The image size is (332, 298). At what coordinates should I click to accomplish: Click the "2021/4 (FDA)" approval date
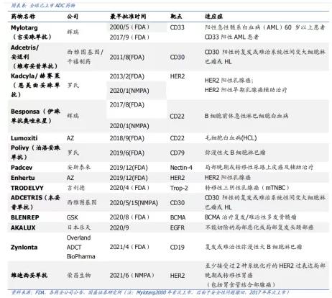129,247
